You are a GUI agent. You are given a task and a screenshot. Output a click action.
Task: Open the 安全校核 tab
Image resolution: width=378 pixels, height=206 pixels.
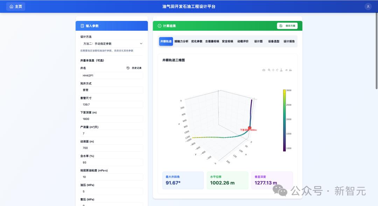coord(227,41)
